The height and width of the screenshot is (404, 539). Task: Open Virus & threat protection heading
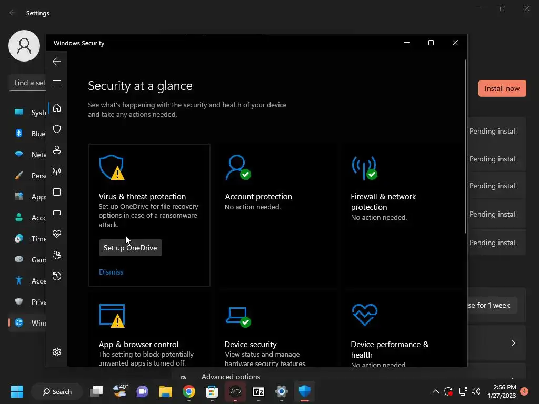(142, 197)
